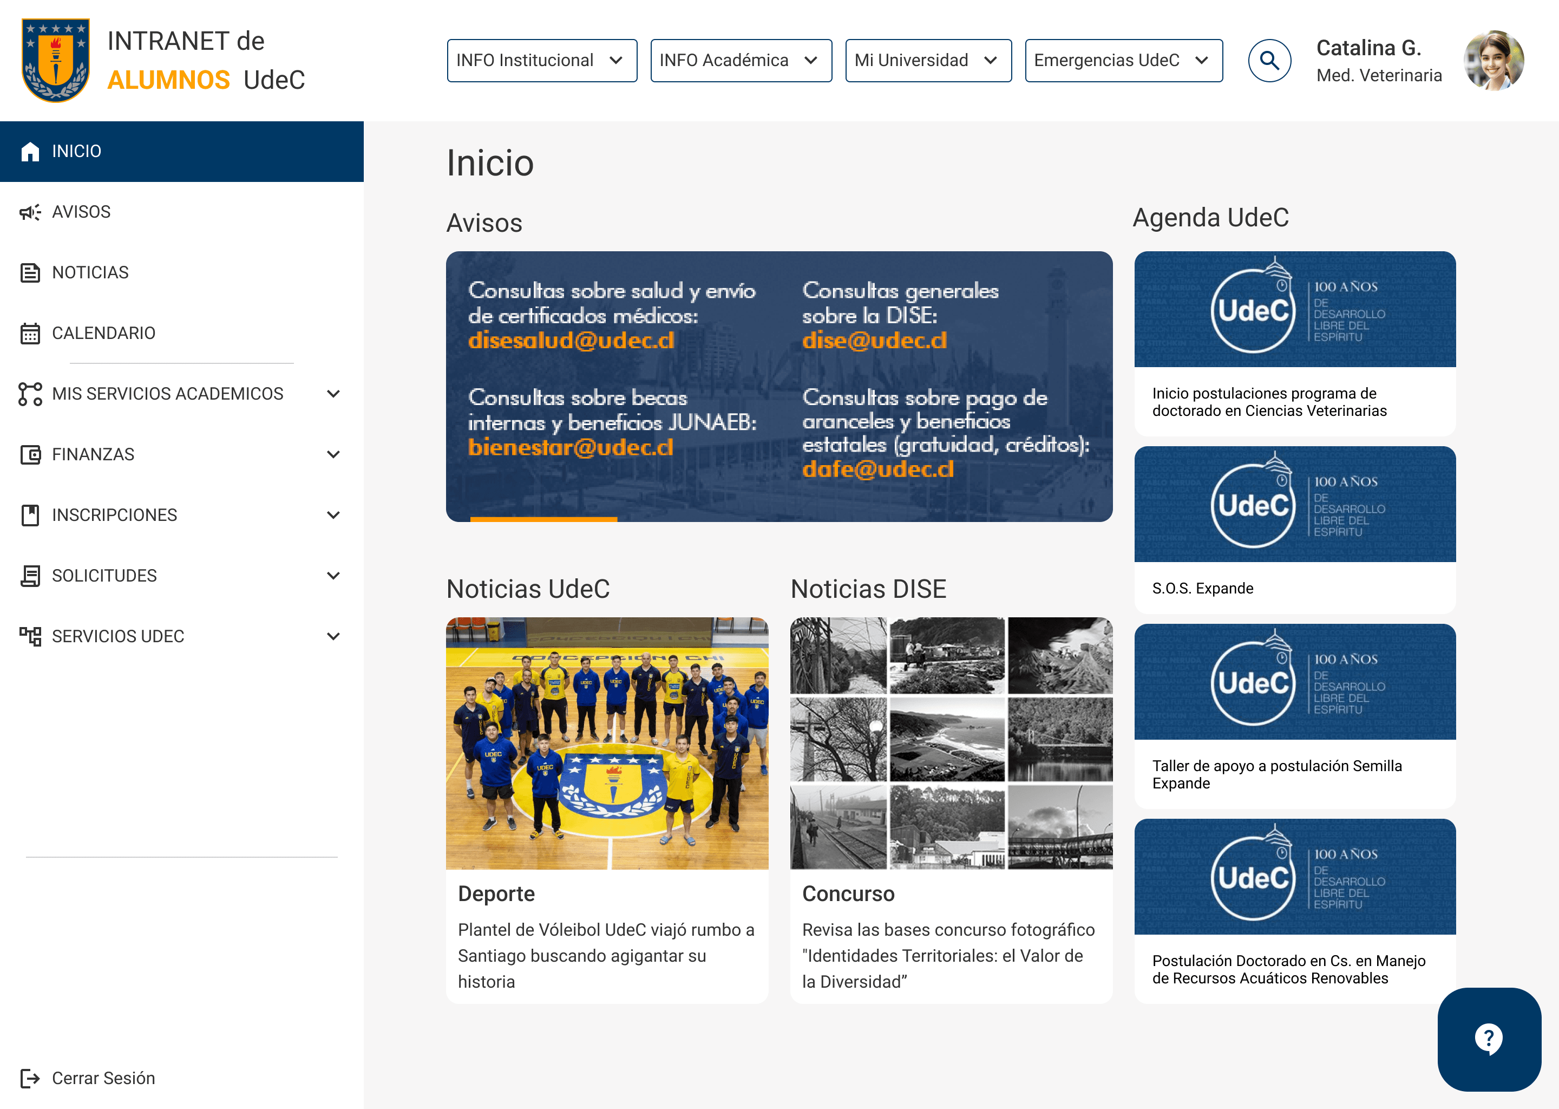Open the volleyball team photo
Screen dimensions: 1559x1109
click(607, 743)
